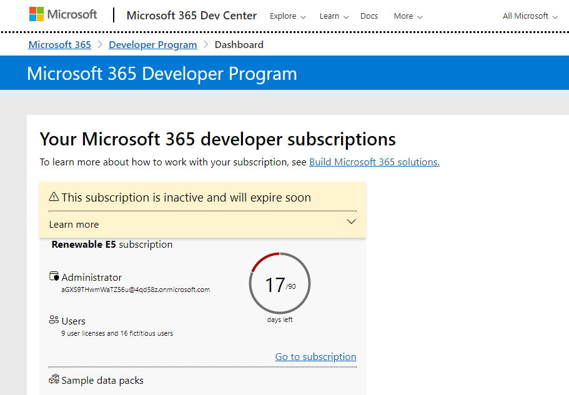Click the Microsoft 365 breadcrumb link
The width and height of the screenshot is (569, 395).
coord(59,44)
